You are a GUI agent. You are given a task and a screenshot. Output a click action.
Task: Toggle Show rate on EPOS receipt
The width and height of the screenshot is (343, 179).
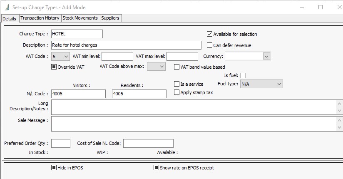(156, 168)
